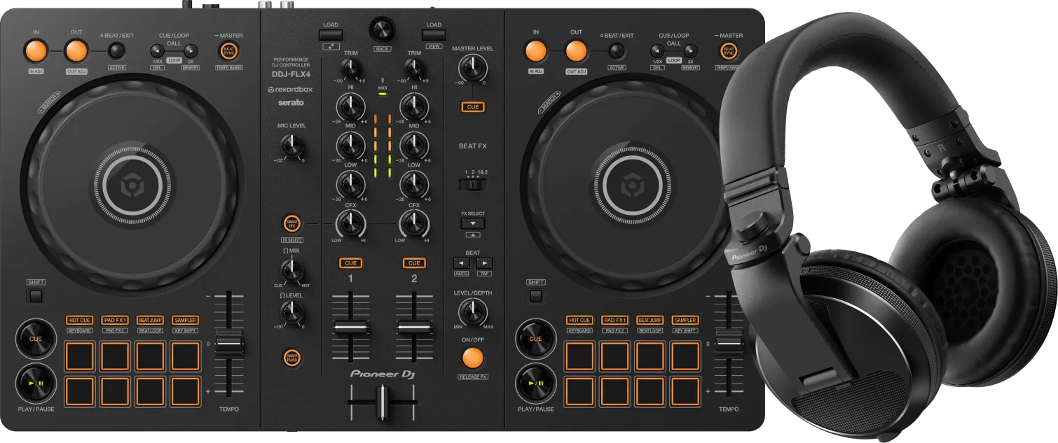Select the right deck SAMPLER pad mode
The height and width of the screenshot is (443, 1058).
[x=685, y=320]
